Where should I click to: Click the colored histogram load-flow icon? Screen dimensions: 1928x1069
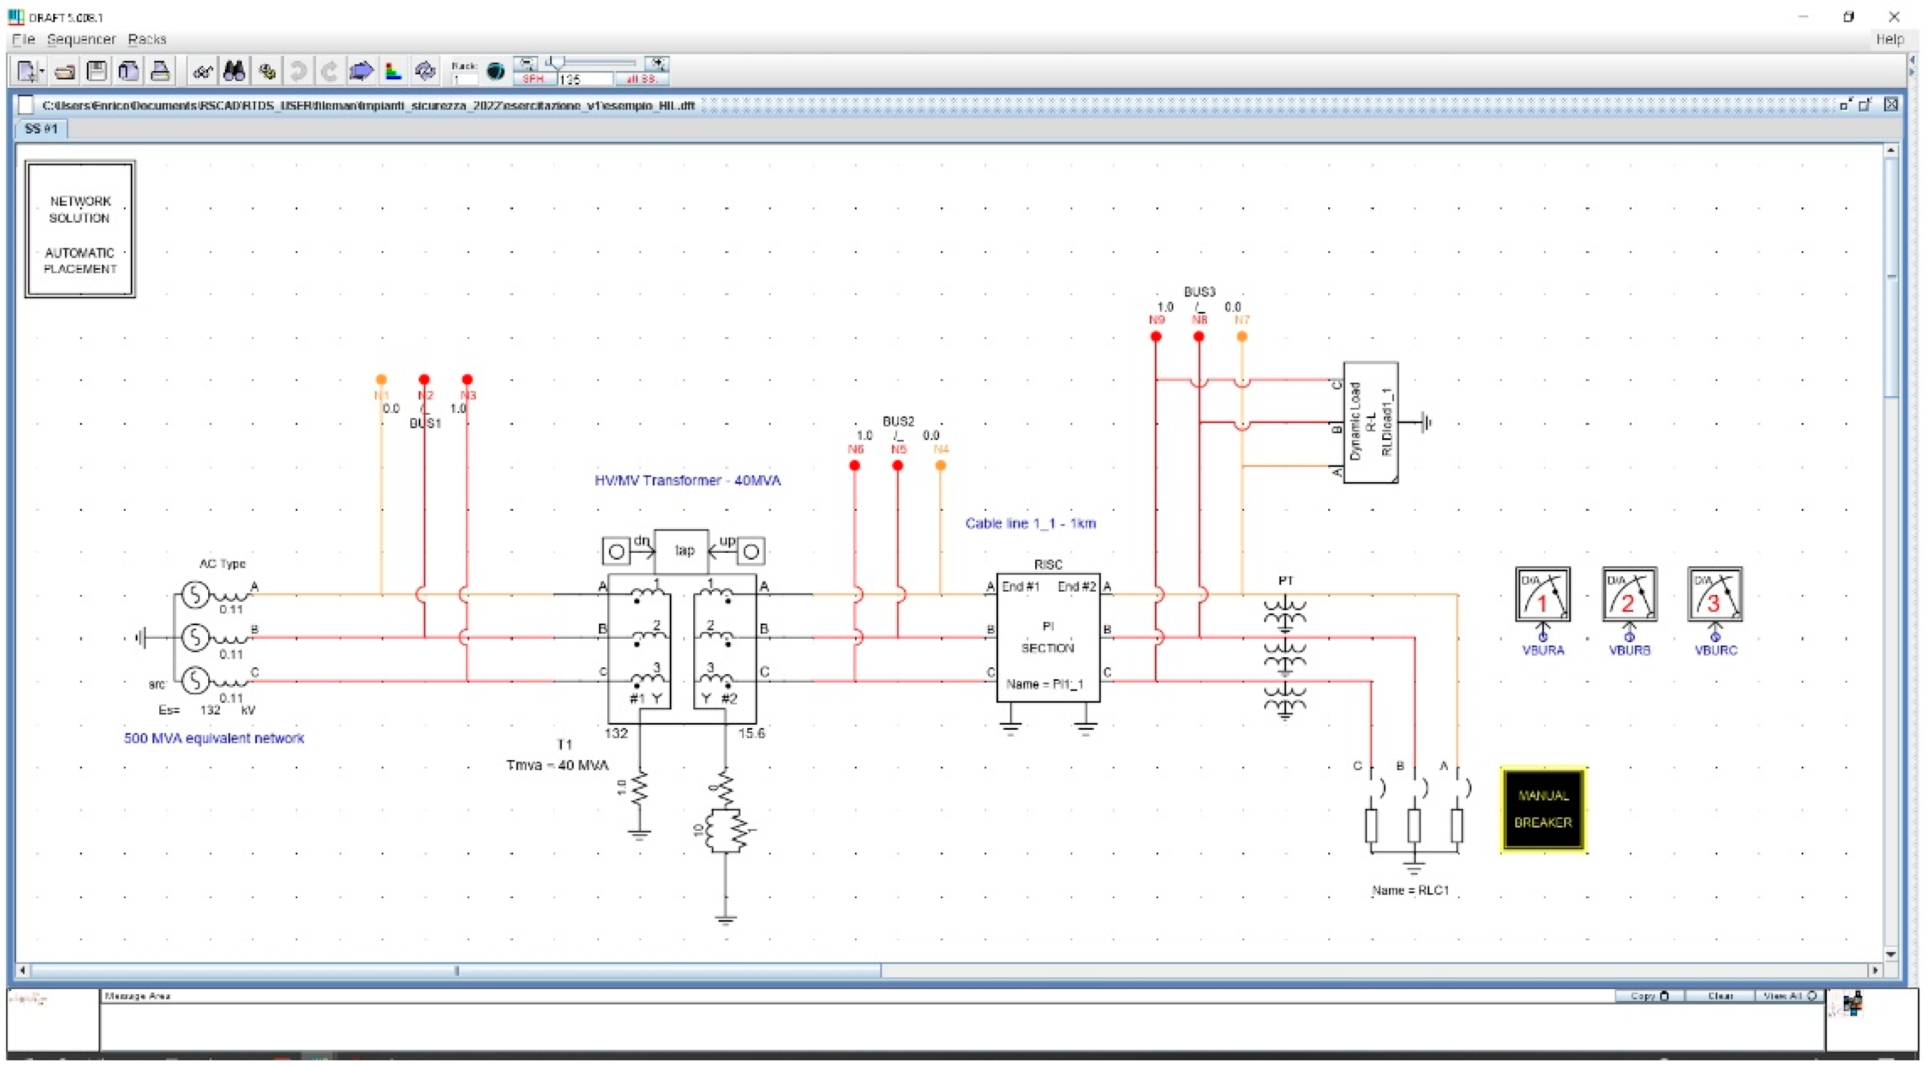(393, 72)
